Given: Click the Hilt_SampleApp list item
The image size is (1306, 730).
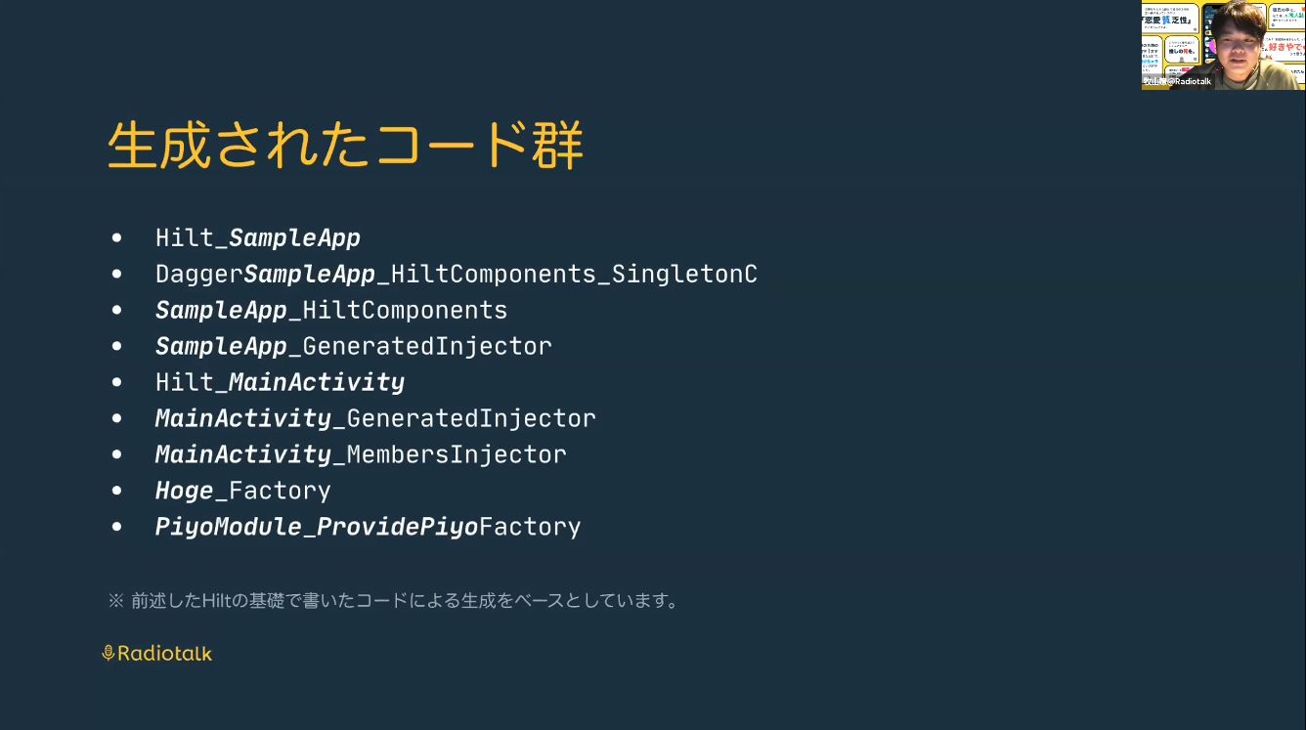Looking at the screenshot, I should click(x=258, y=237).
